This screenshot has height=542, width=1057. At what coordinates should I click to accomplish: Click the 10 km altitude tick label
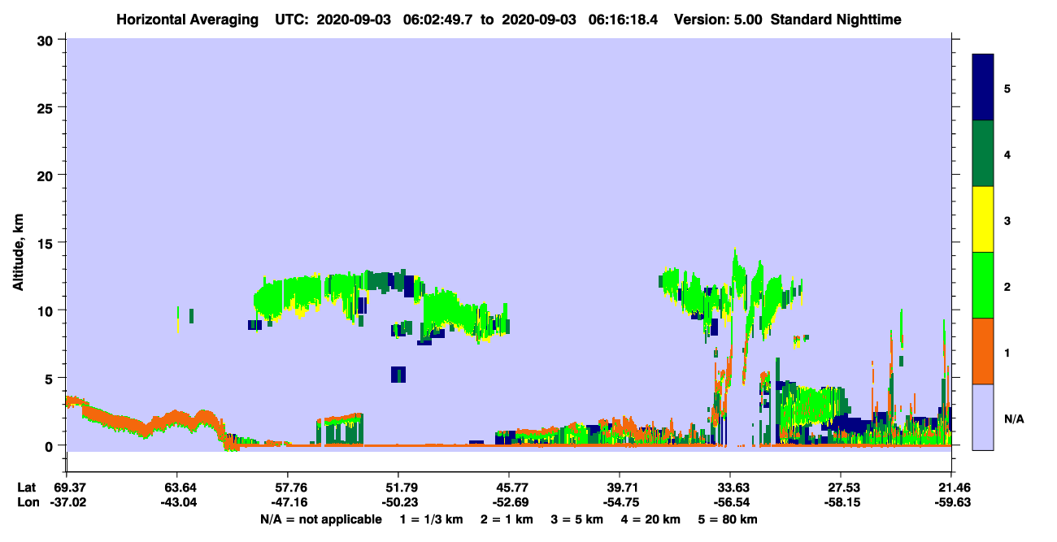click(47, 310)
